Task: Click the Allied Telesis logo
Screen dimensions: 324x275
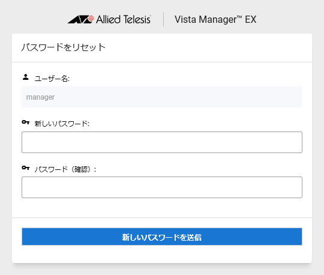Action: 109,19
